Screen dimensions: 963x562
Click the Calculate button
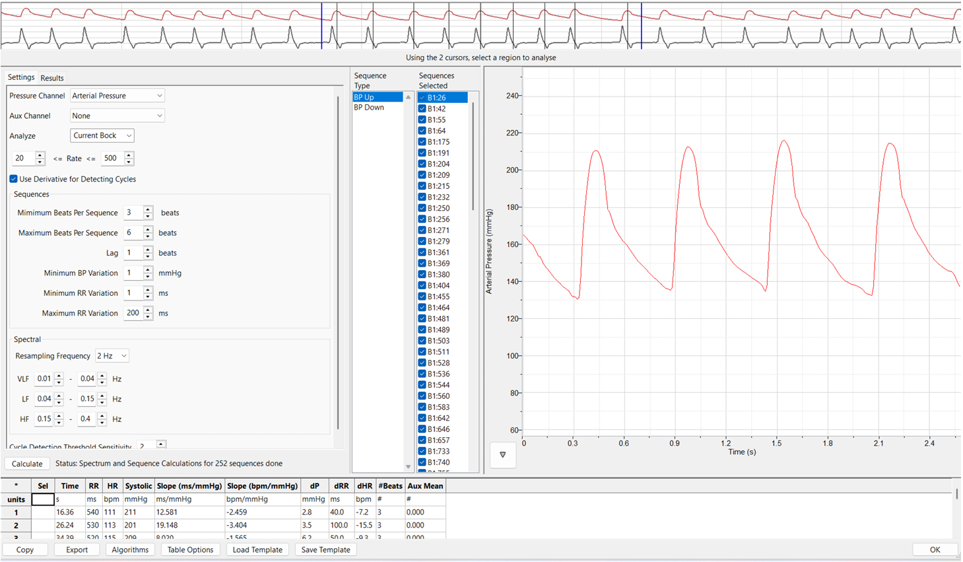pos(27,464)
